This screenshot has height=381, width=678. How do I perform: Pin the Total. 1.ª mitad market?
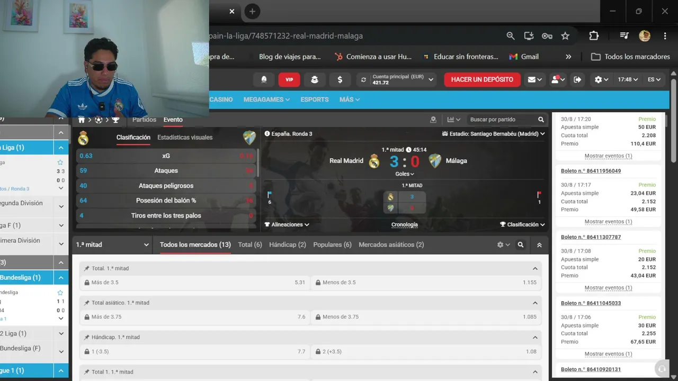[87, 268]
